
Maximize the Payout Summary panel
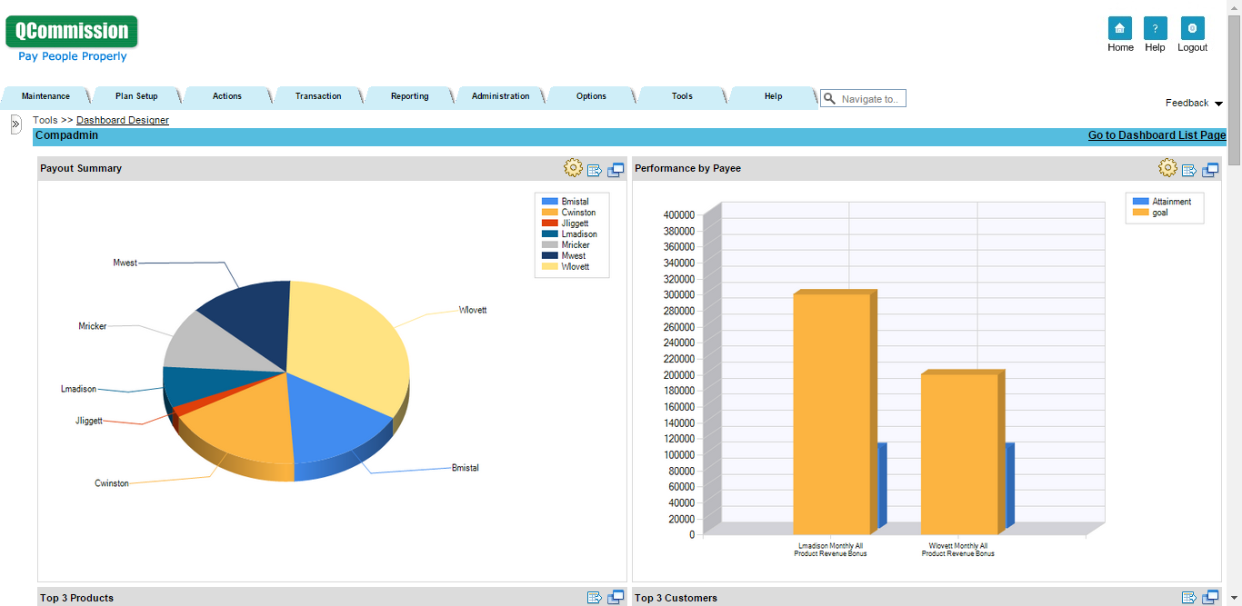tap(616, 168)
